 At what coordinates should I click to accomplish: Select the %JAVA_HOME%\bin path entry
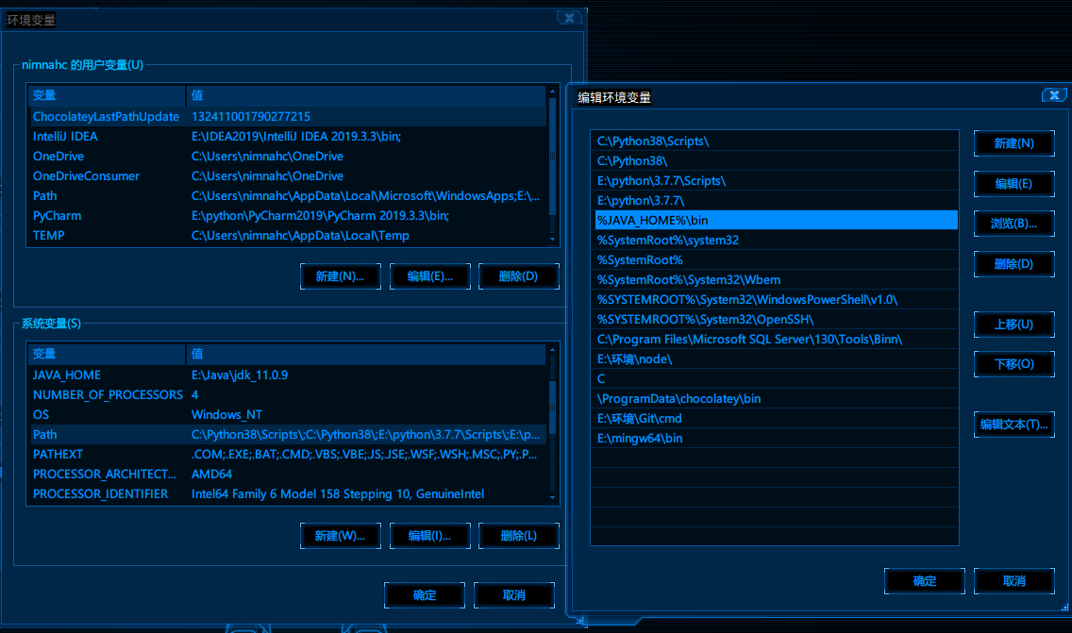click(x=775, y=220)
